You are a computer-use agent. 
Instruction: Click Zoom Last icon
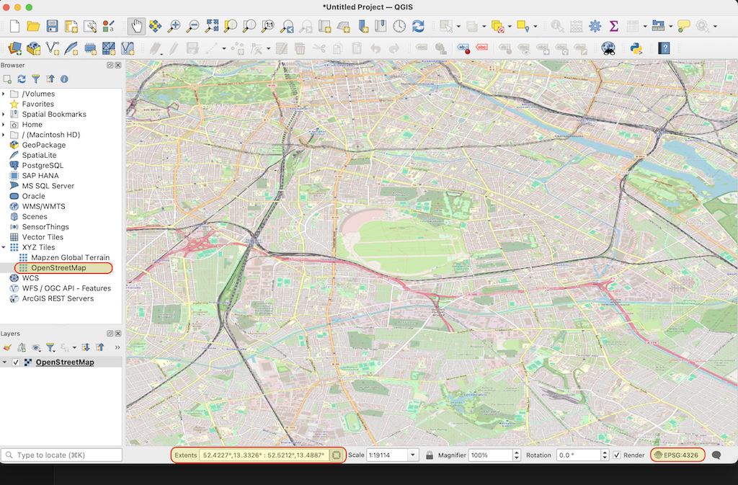pos(287,26)
